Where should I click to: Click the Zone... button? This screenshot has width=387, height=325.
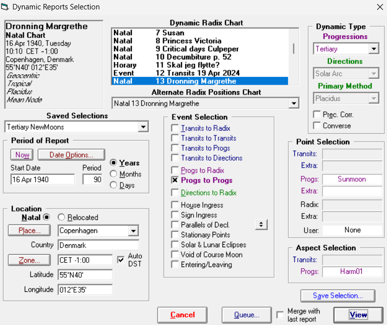pos(29,260)
